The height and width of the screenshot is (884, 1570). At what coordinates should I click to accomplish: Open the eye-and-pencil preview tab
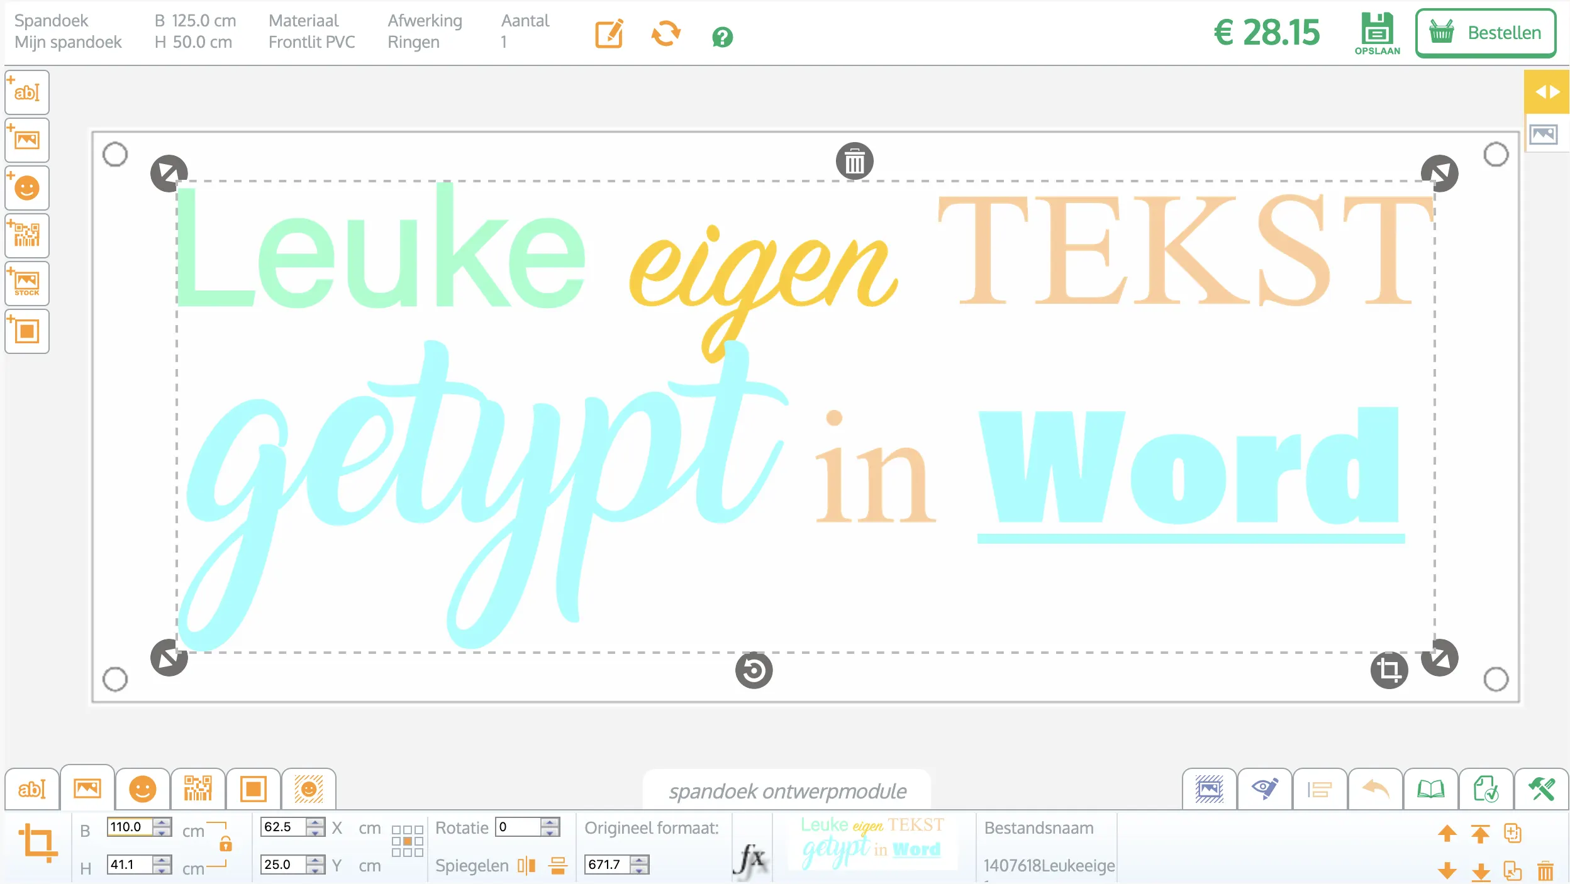click(x=1264, y=789)
